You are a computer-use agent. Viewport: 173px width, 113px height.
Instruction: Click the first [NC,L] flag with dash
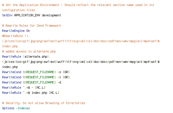40,87
